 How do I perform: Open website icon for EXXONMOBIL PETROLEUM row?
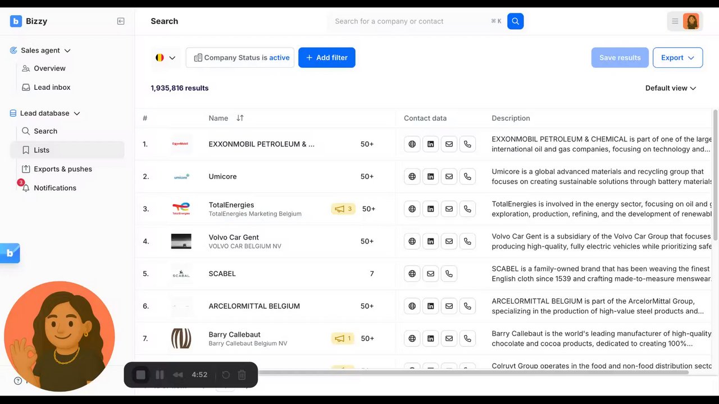coord(412,144)
